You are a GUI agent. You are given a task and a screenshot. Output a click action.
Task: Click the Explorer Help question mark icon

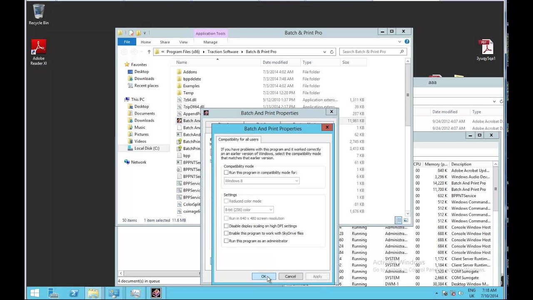[407, 42]
